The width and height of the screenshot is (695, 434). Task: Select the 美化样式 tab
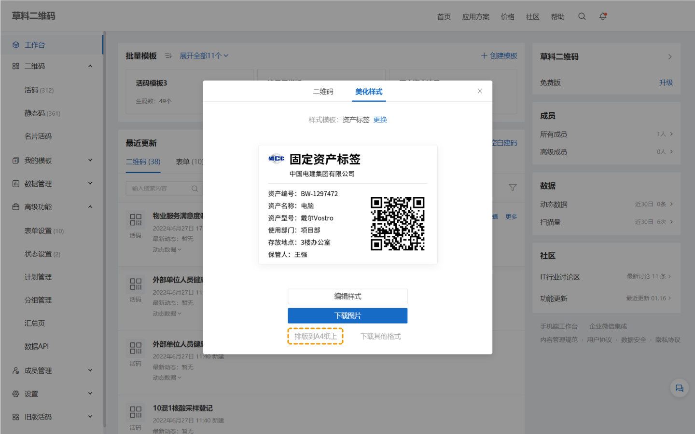(369, 92)
